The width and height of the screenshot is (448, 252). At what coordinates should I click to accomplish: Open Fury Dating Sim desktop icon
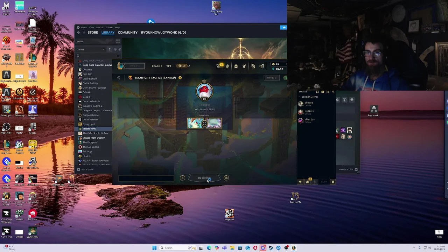pyautogui.click(x=216, y=8)
